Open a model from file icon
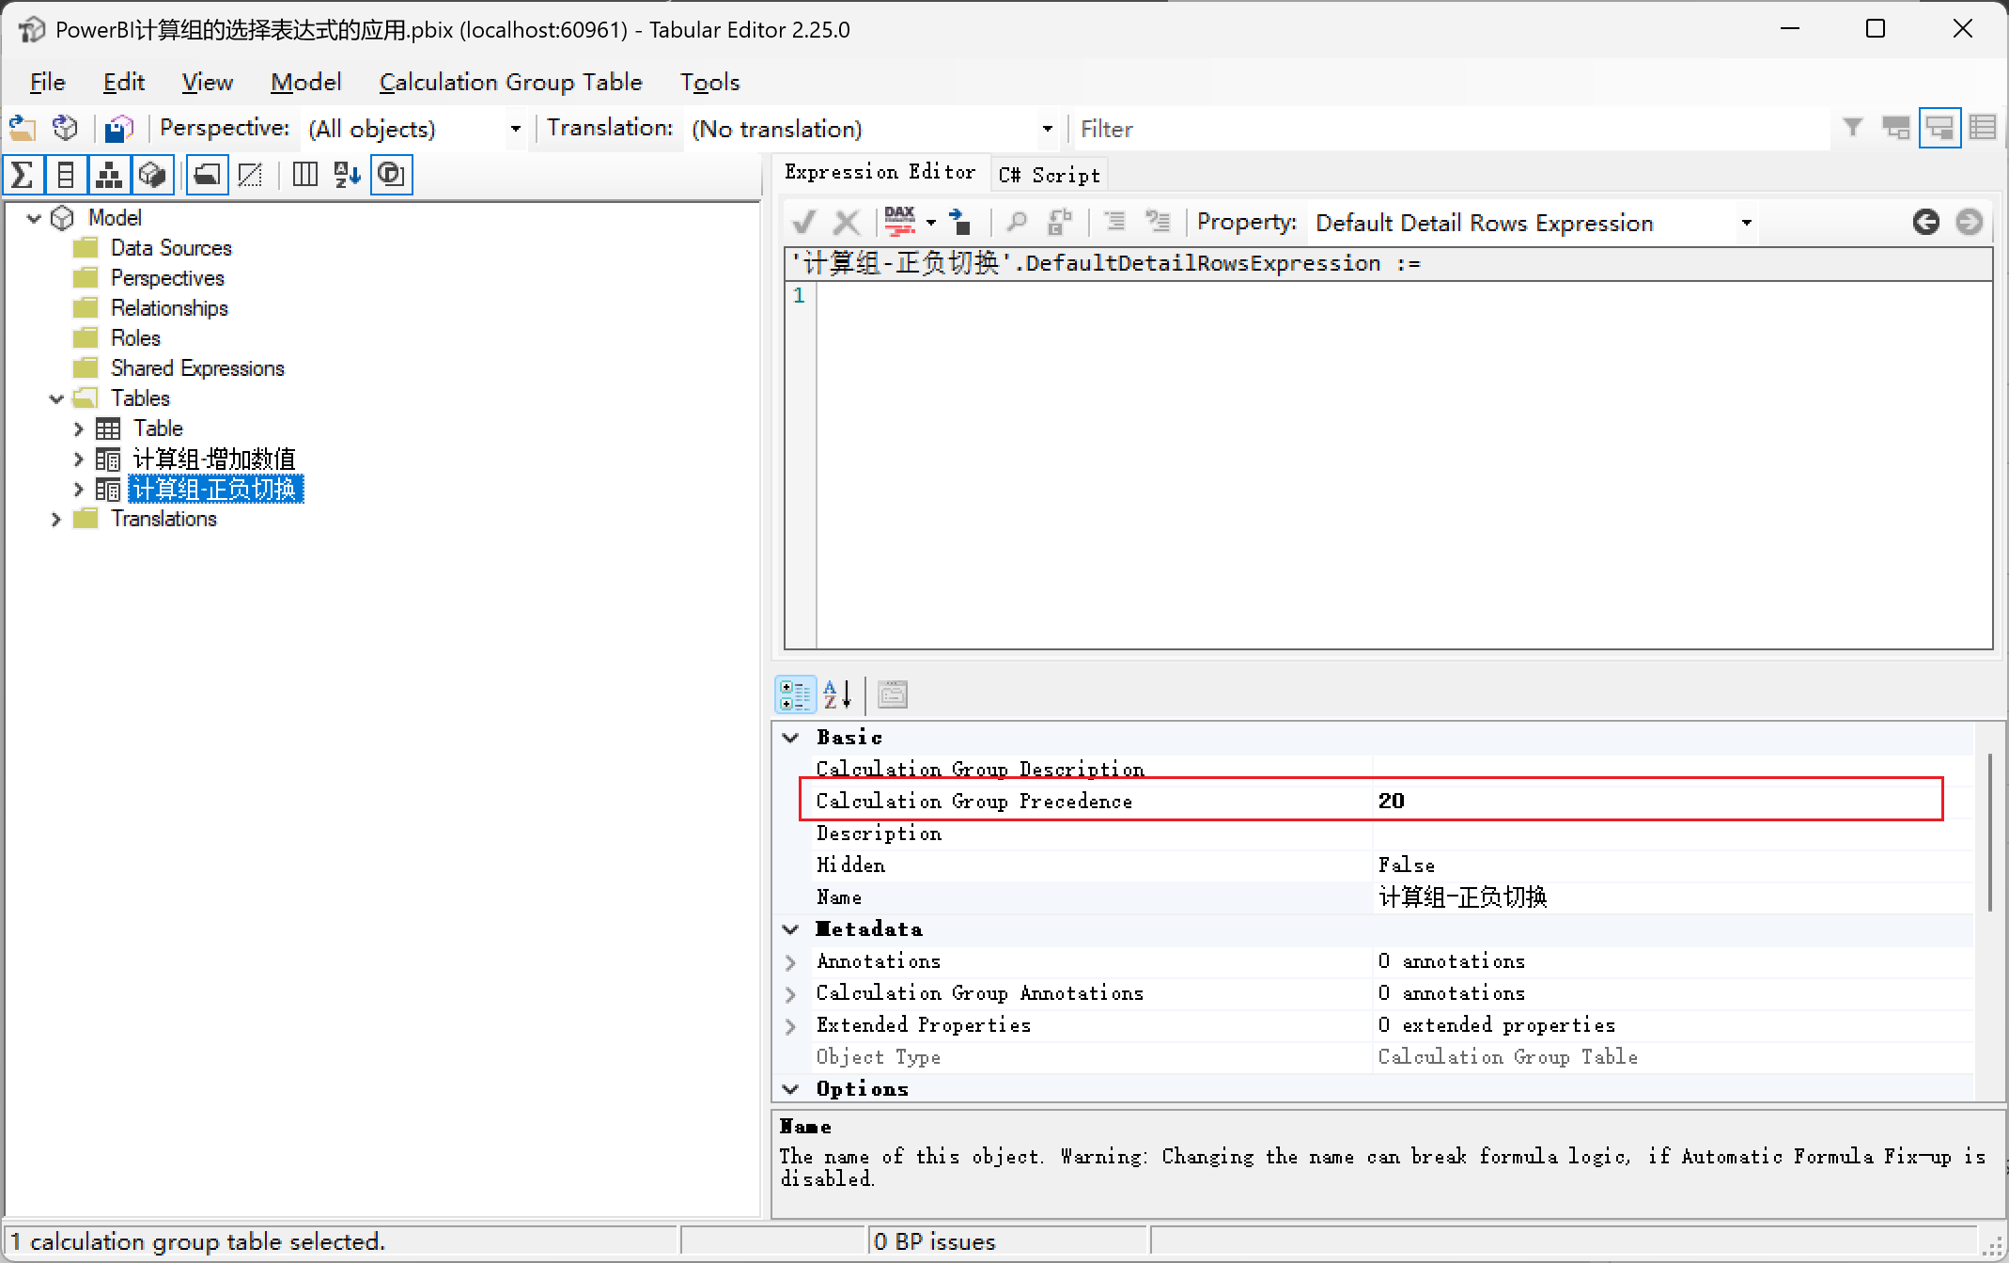The width and height of the screenshot is (2009, 1263). [23, 128]
